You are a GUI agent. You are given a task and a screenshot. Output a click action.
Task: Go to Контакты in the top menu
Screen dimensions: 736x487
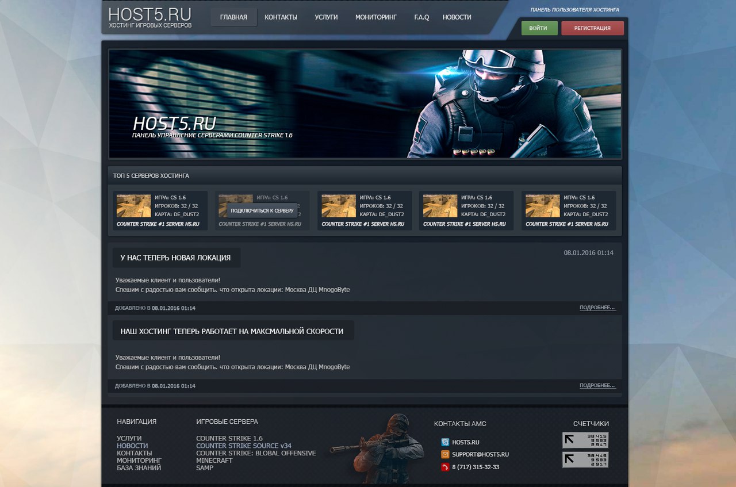point(281,17)
